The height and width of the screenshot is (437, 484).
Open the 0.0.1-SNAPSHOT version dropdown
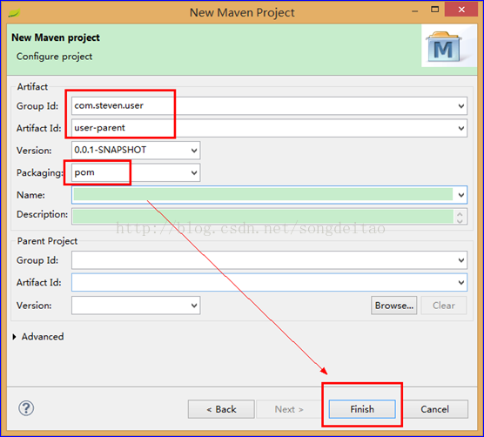click(x=194, y=151)
